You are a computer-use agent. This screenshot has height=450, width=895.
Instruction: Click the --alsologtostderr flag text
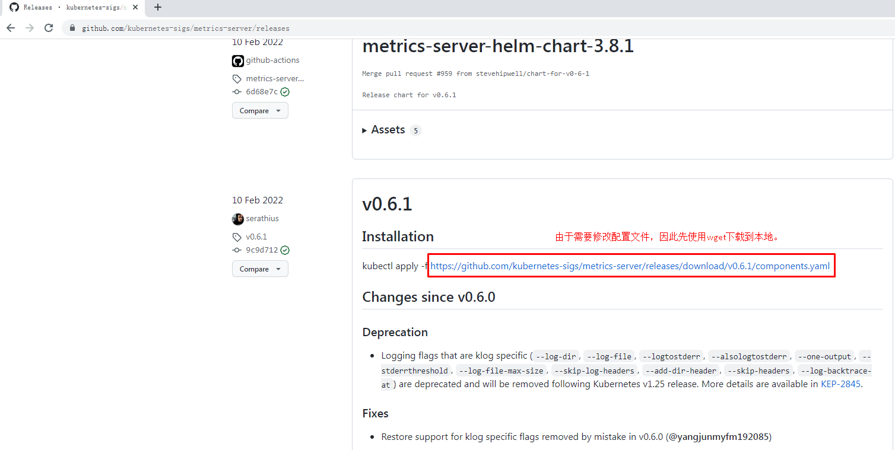(749, 356)
